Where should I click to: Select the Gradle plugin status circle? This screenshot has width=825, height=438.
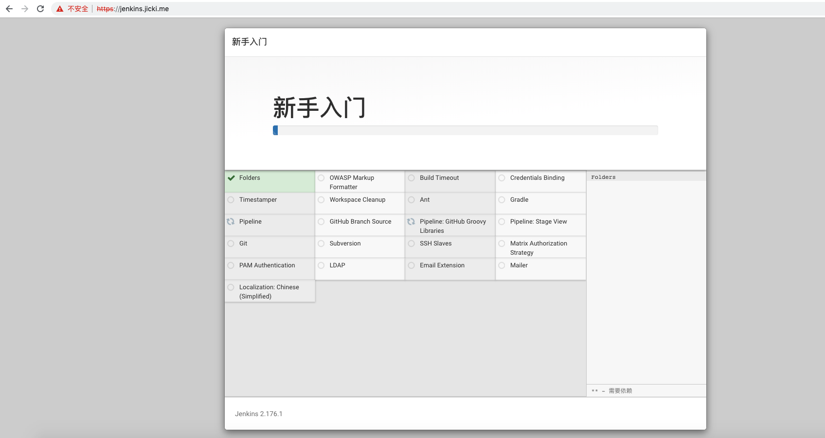(502, 200)
